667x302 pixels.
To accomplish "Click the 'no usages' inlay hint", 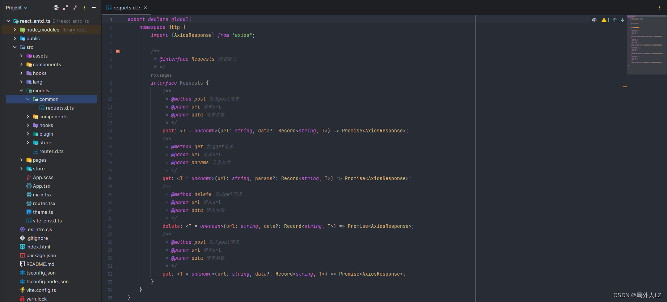I will [x=161, y=75].
